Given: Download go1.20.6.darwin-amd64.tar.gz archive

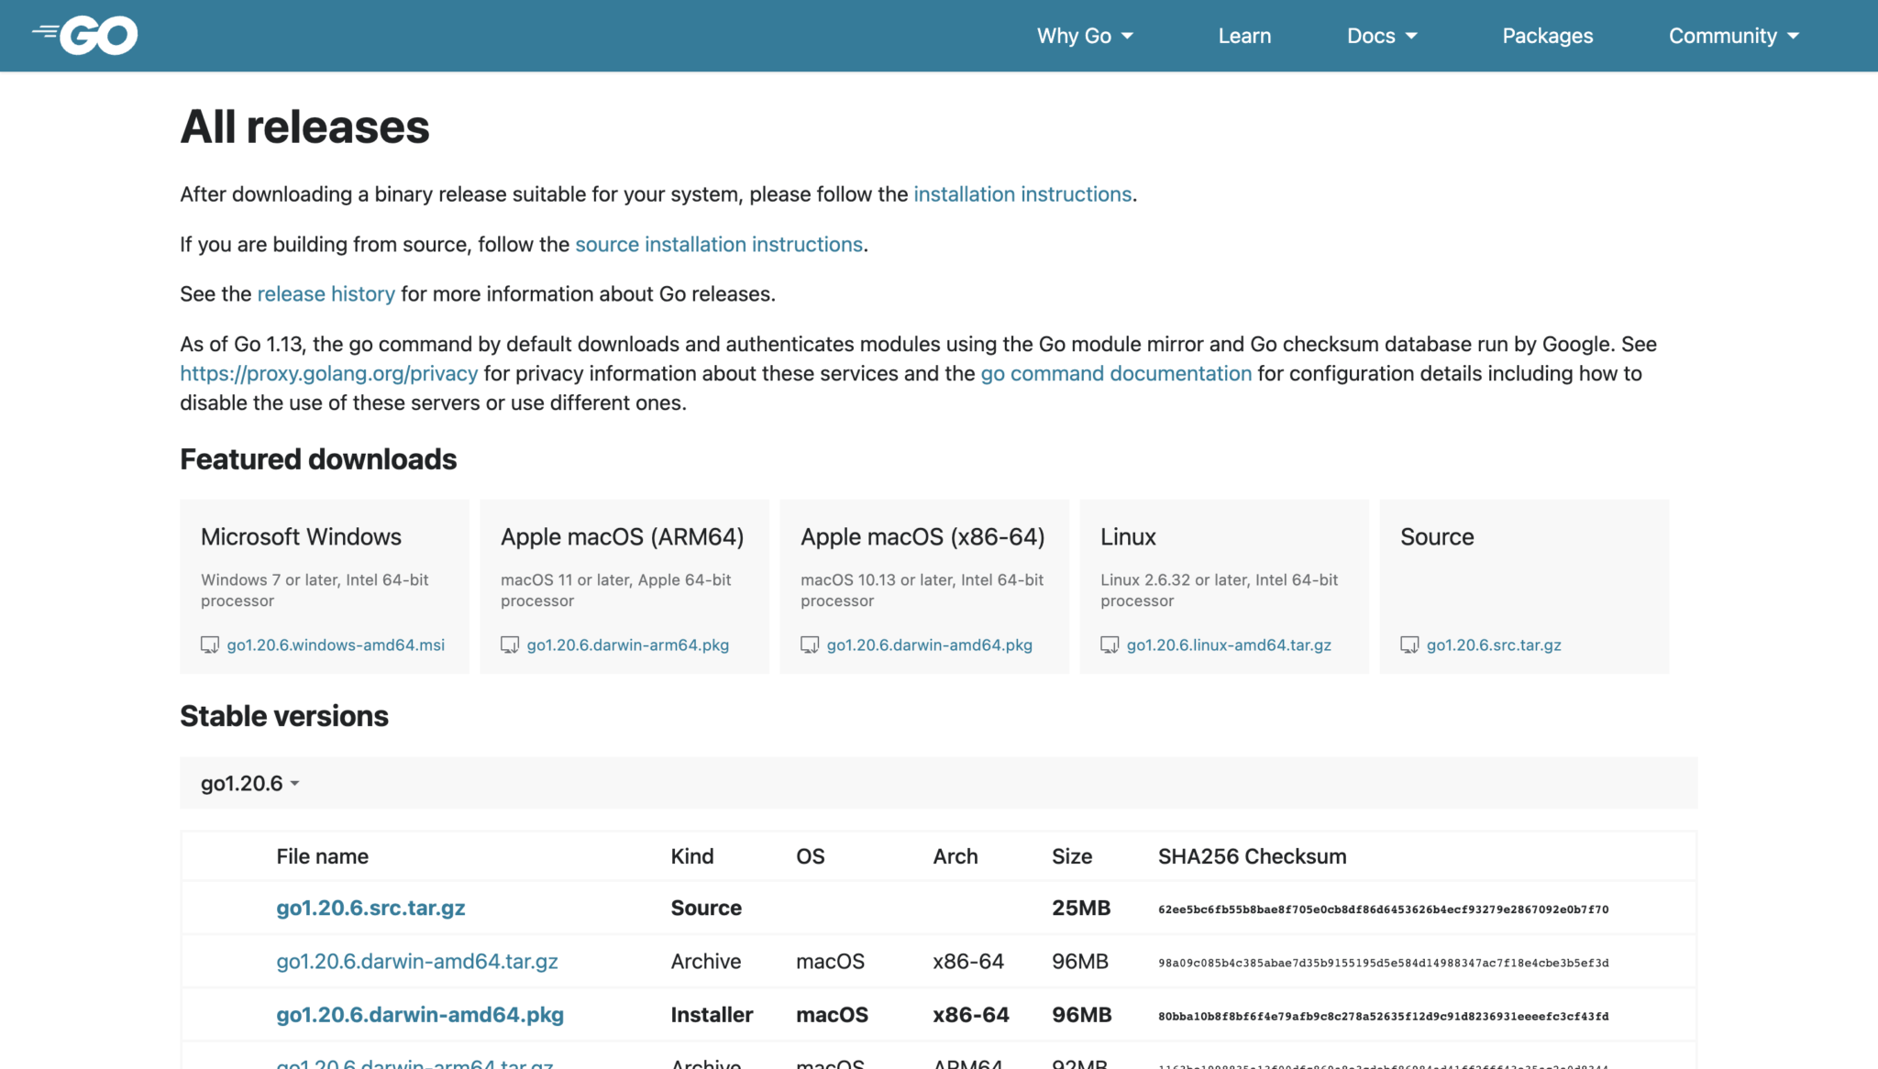Looking at the screenshot, I should tap(417, 961).
